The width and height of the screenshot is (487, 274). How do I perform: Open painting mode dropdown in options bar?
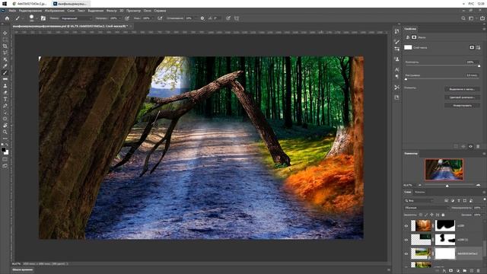coord(76,18)
